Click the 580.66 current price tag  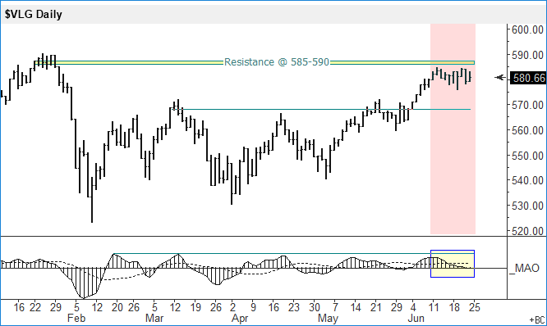528,78
